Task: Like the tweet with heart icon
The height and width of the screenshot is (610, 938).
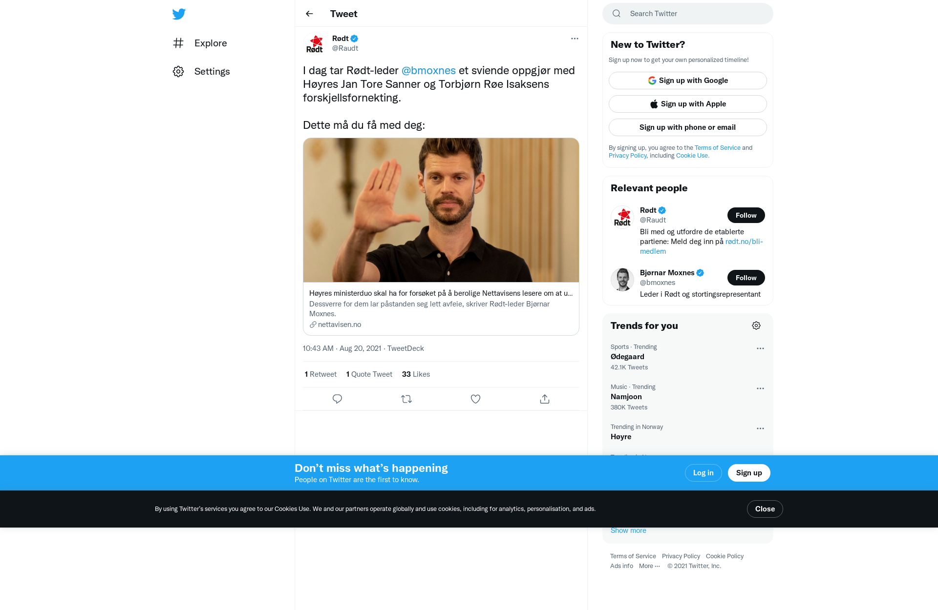Action: tap(475, 399)
